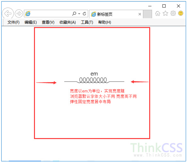Open the 工具(T) menu
This screenshot has width=187, height=162.
(87, 22)
